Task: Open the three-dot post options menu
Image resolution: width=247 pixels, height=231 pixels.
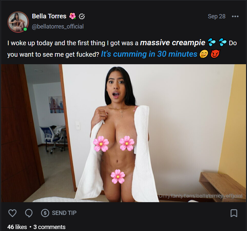Action: pos(235,16)
